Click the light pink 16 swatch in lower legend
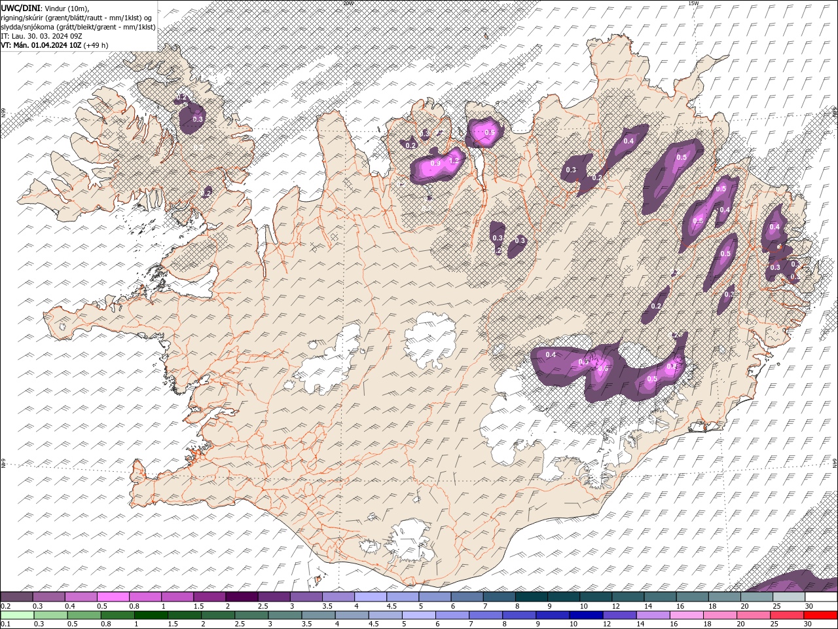This screenshot has width=838, height=629. [x=687, y=615]
